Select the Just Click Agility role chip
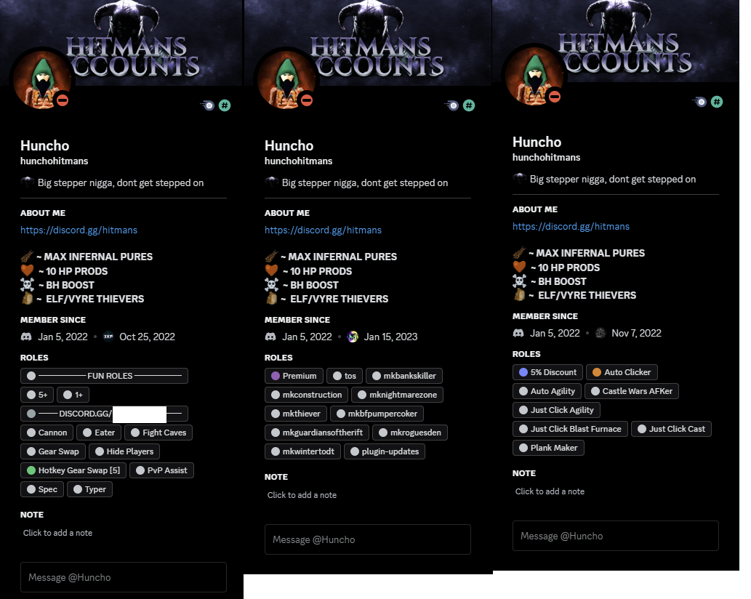This screenshot has height=599, width=751. [557, 410]
